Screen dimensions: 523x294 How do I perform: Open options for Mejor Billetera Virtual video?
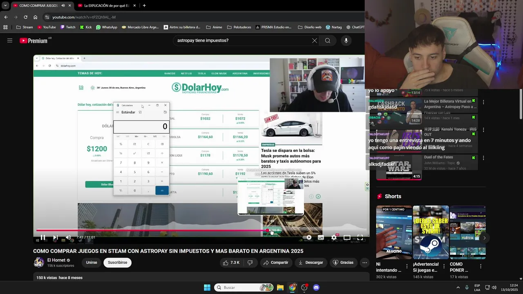pyautogui.click(x=483, y=102)
